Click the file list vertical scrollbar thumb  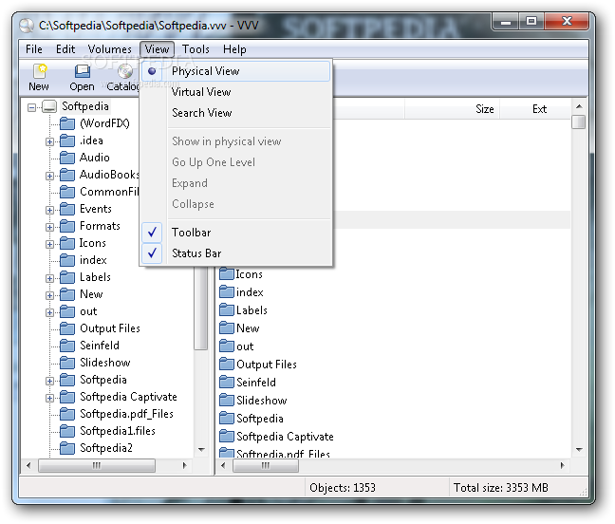coord(579,122)
